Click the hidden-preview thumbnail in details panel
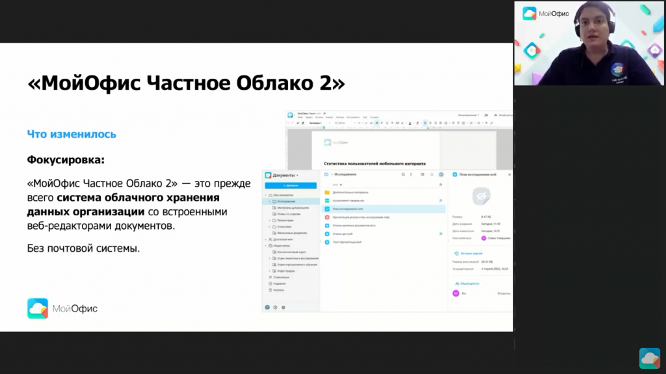 coord(481,196)
